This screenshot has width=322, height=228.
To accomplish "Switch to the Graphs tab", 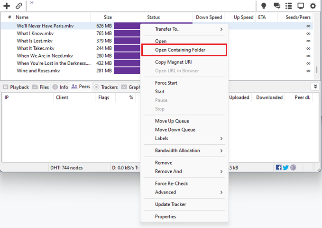I will point(130,87).
